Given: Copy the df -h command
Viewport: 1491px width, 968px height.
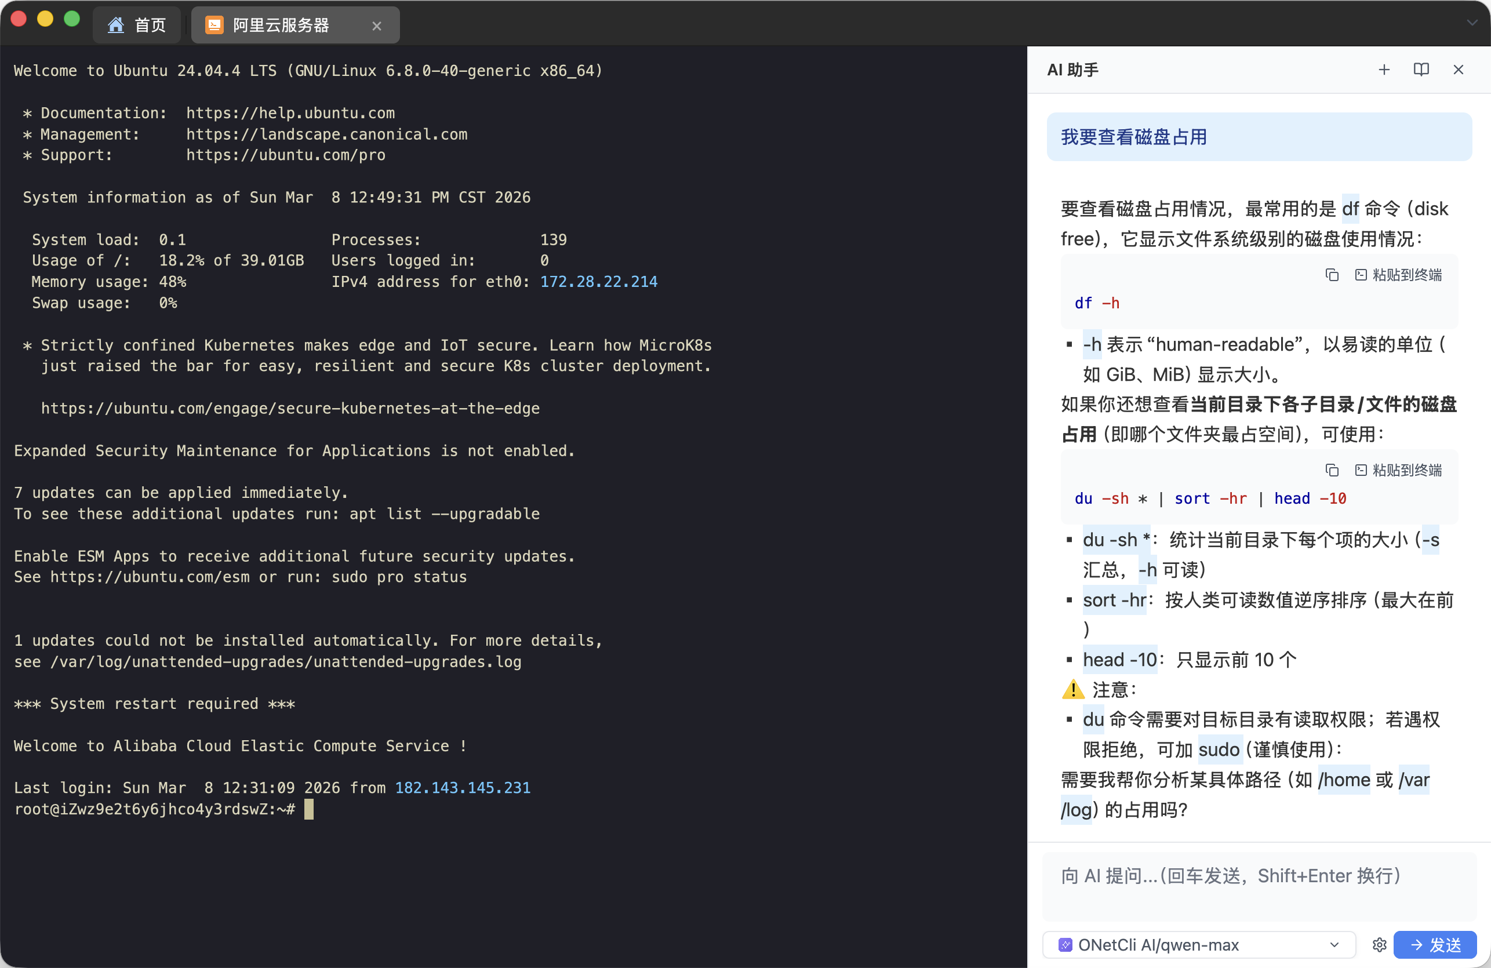Looking at the screenshot, I should (1332, 275).
